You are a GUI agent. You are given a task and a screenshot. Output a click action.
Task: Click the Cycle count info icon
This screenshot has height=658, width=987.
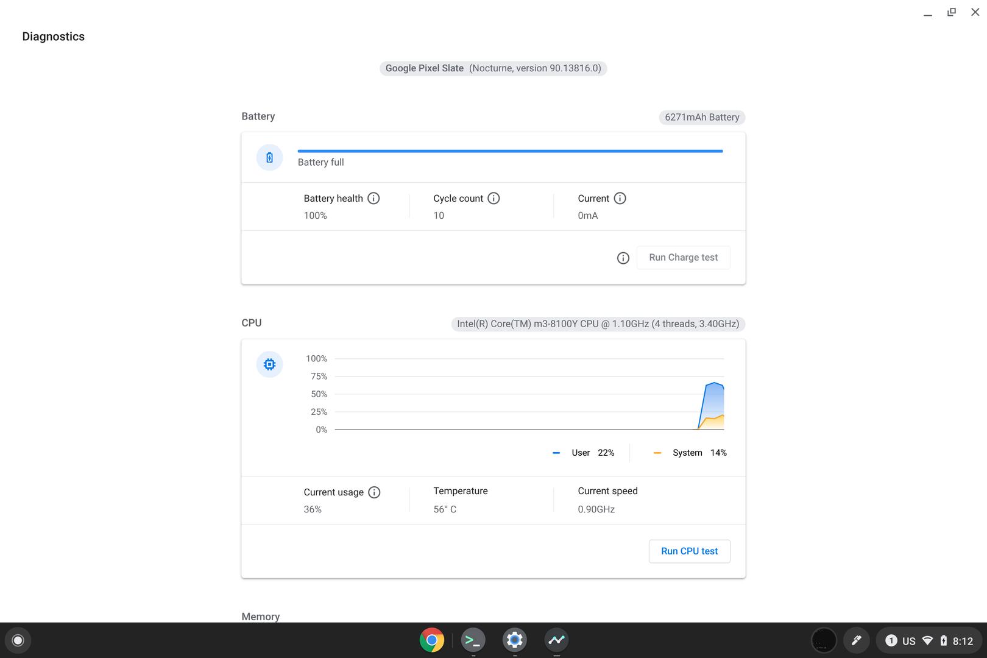(493, 198)
